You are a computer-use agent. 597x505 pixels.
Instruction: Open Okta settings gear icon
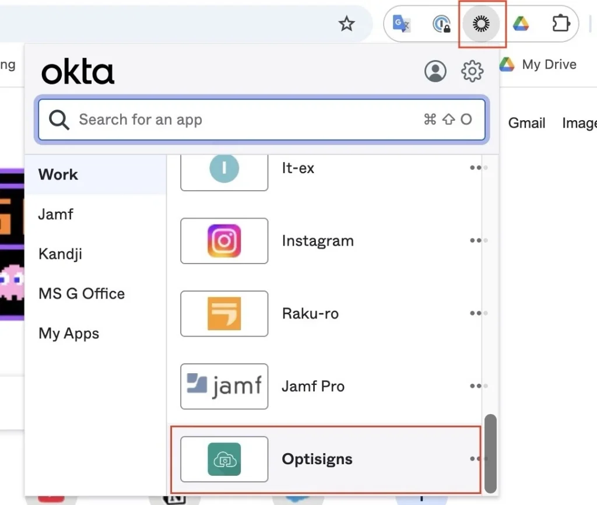[x=472, y=71]
